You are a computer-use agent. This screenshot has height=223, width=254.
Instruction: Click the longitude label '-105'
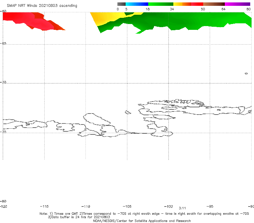(127, 207)
